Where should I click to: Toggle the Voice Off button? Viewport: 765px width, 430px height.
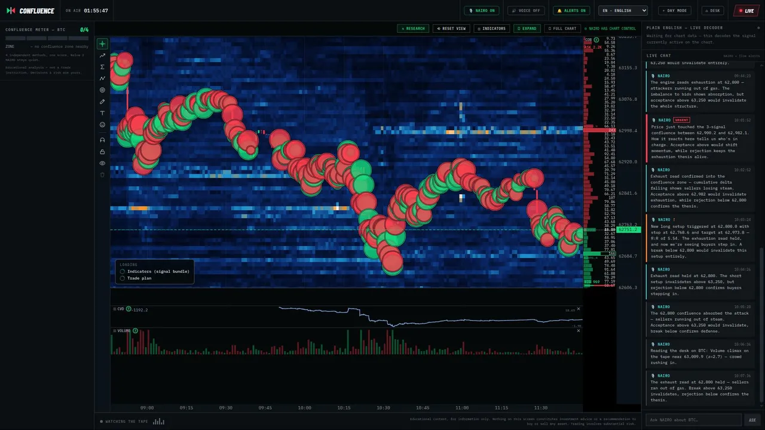(526, 10)
